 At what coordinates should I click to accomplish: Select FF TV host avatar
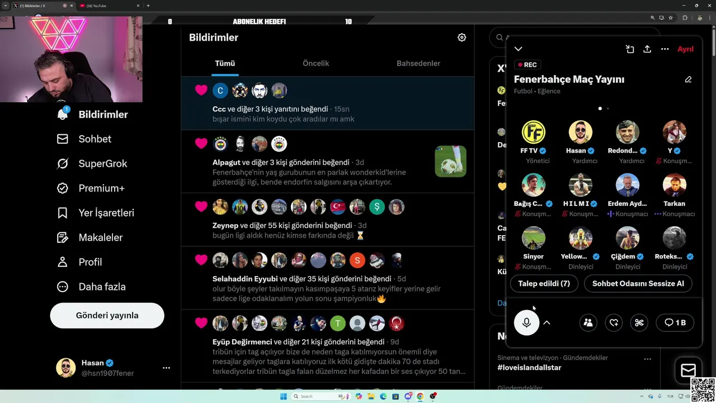click(533, 132)
